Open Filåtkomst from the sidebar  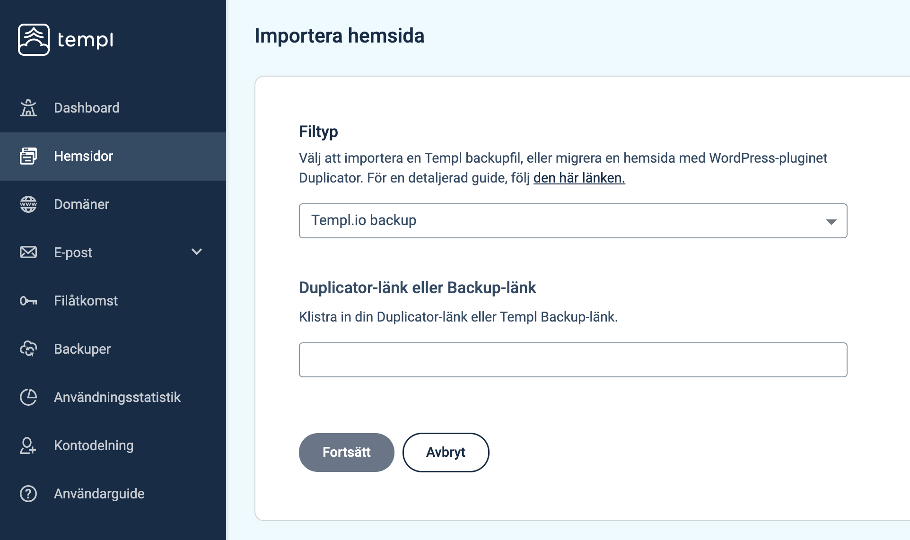pyautogui.click(x=113, y=301)
